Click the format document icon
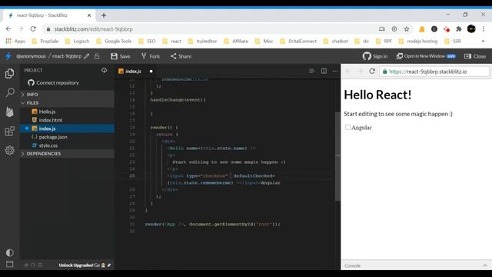 coord(312,71)
